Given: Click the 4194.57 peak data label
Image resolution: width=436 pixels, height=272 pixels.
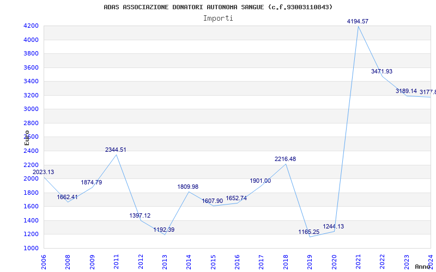Looking at the screenshot, I should tap(358, 21).
